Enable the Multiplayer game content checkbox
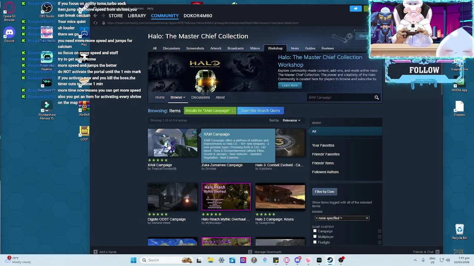 click(315, 236)
